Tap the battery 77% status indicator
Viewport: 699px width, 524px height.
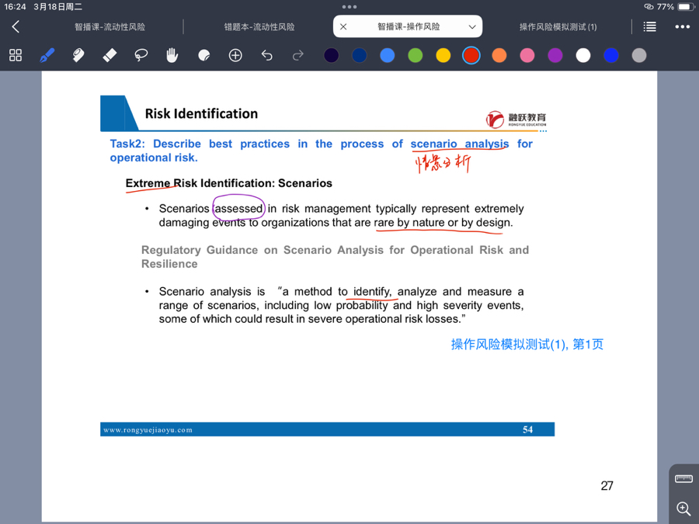click(x=674, y=7)
